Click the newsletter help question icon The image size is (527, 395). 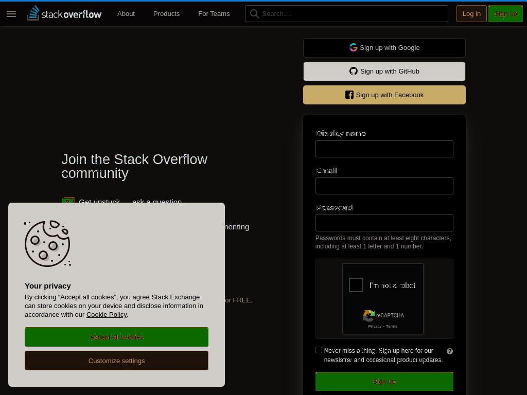pos(450,351)
